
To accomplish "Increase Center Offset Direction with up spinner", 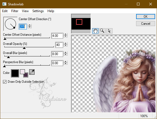I will click(29, 25).
